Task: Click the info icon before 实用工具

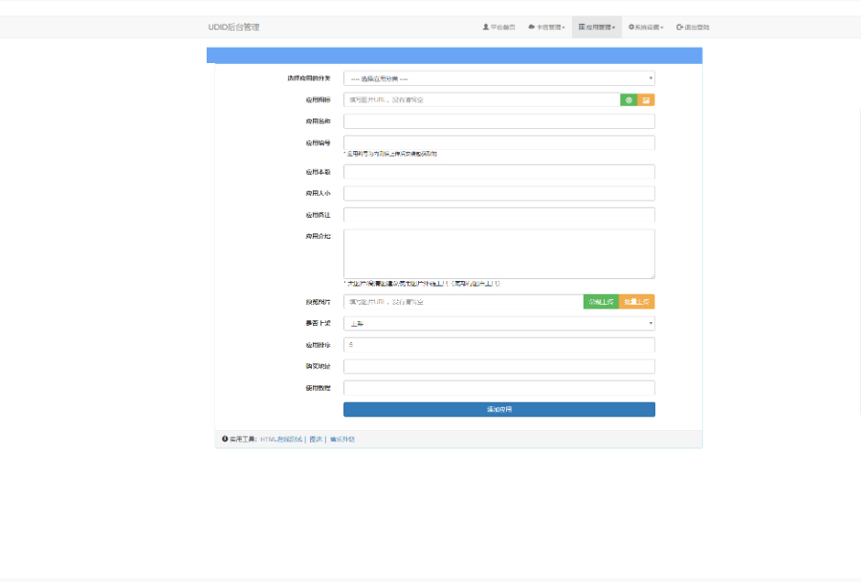Action: pos(225,439)
